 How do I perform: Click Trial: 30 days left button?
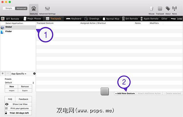tap(18, 113)
